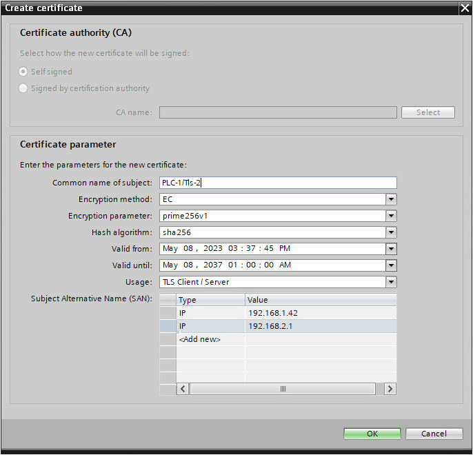Click the CA name input field
This screenshot has height=455, width=473.
(x=278, y=112)
